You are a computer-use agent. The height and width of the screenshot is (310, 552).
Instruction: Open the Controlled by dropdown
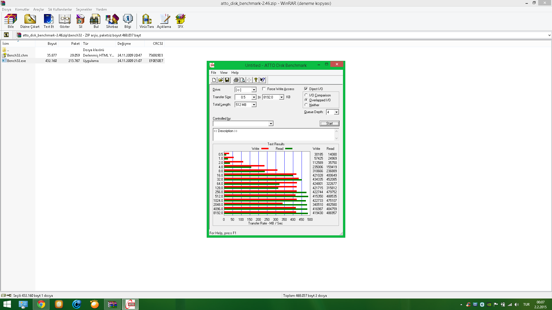(x=271, y=124)
